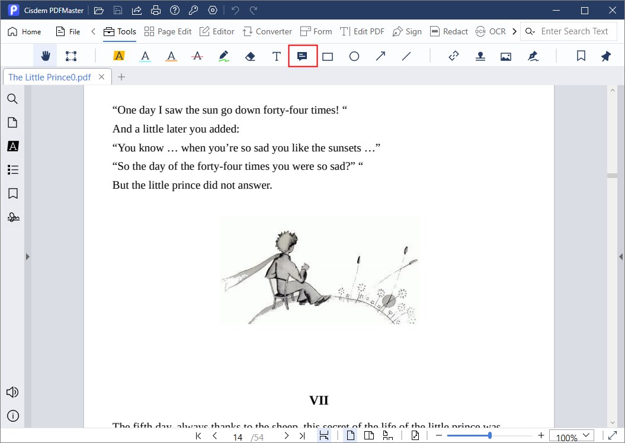Close The Little Prince0.pdf tab
The image size is (625, 443).
[102, 77]
